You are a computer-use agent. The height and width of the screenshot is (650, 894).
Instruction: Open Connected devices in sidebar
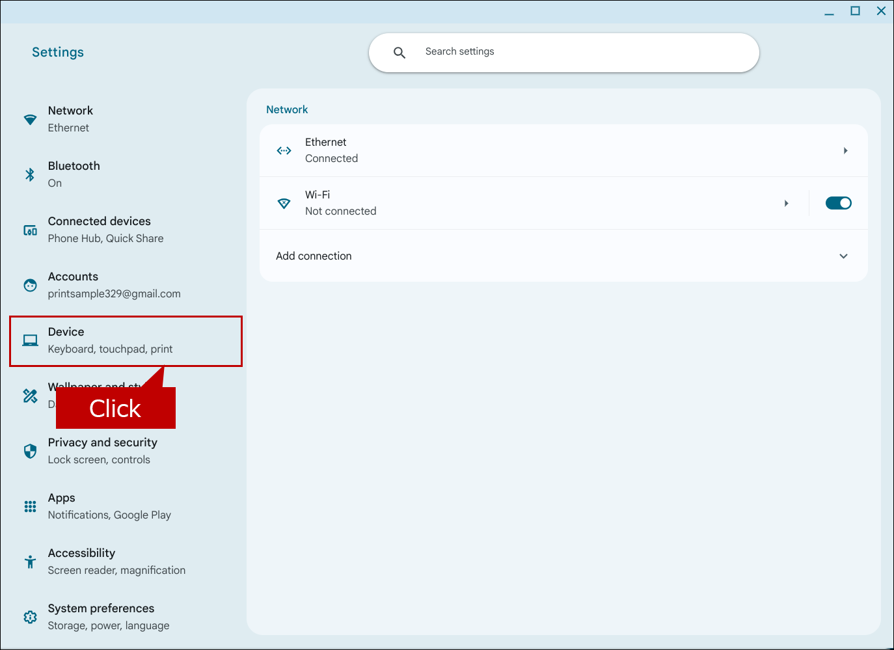click(x=126, y=230)
